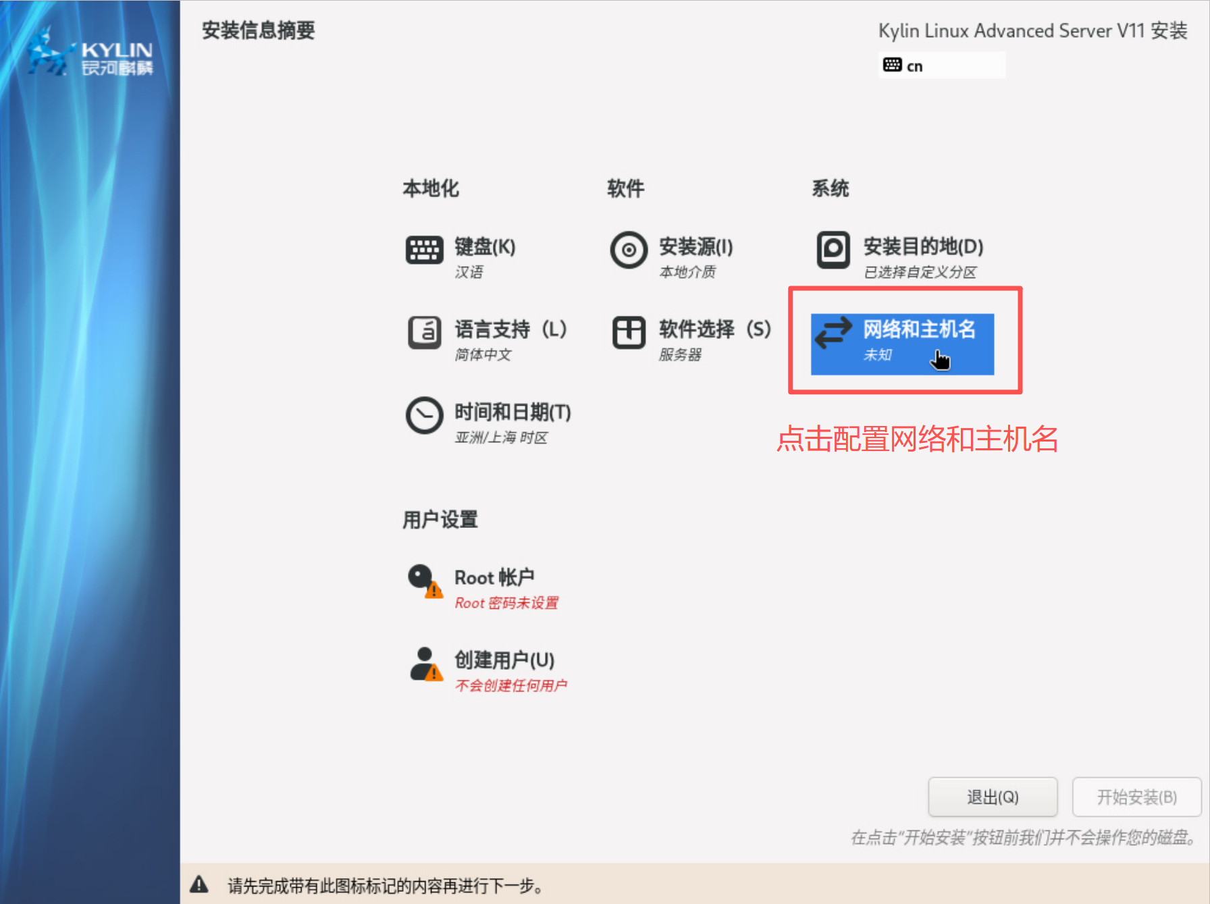Open 安装目的地(D) settings label

coord(923,247)
